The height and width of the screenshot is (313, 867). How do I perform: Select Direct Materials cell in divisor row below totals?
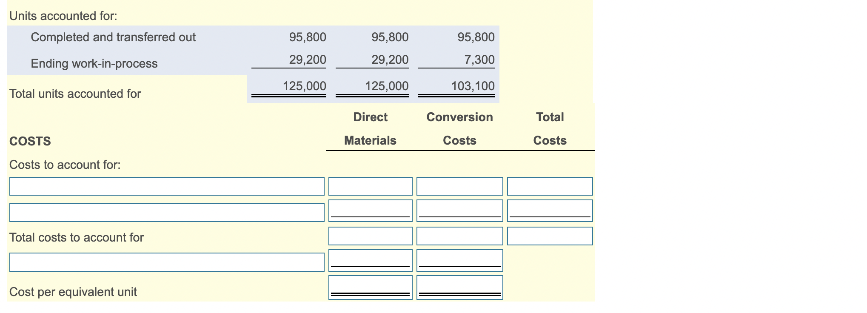point(370,260)
